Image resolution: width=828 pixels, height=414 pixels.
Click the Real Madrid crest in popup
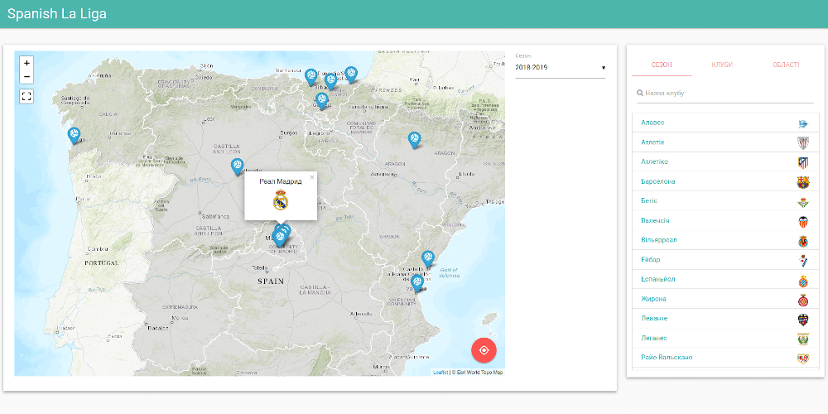click(281, 200)
